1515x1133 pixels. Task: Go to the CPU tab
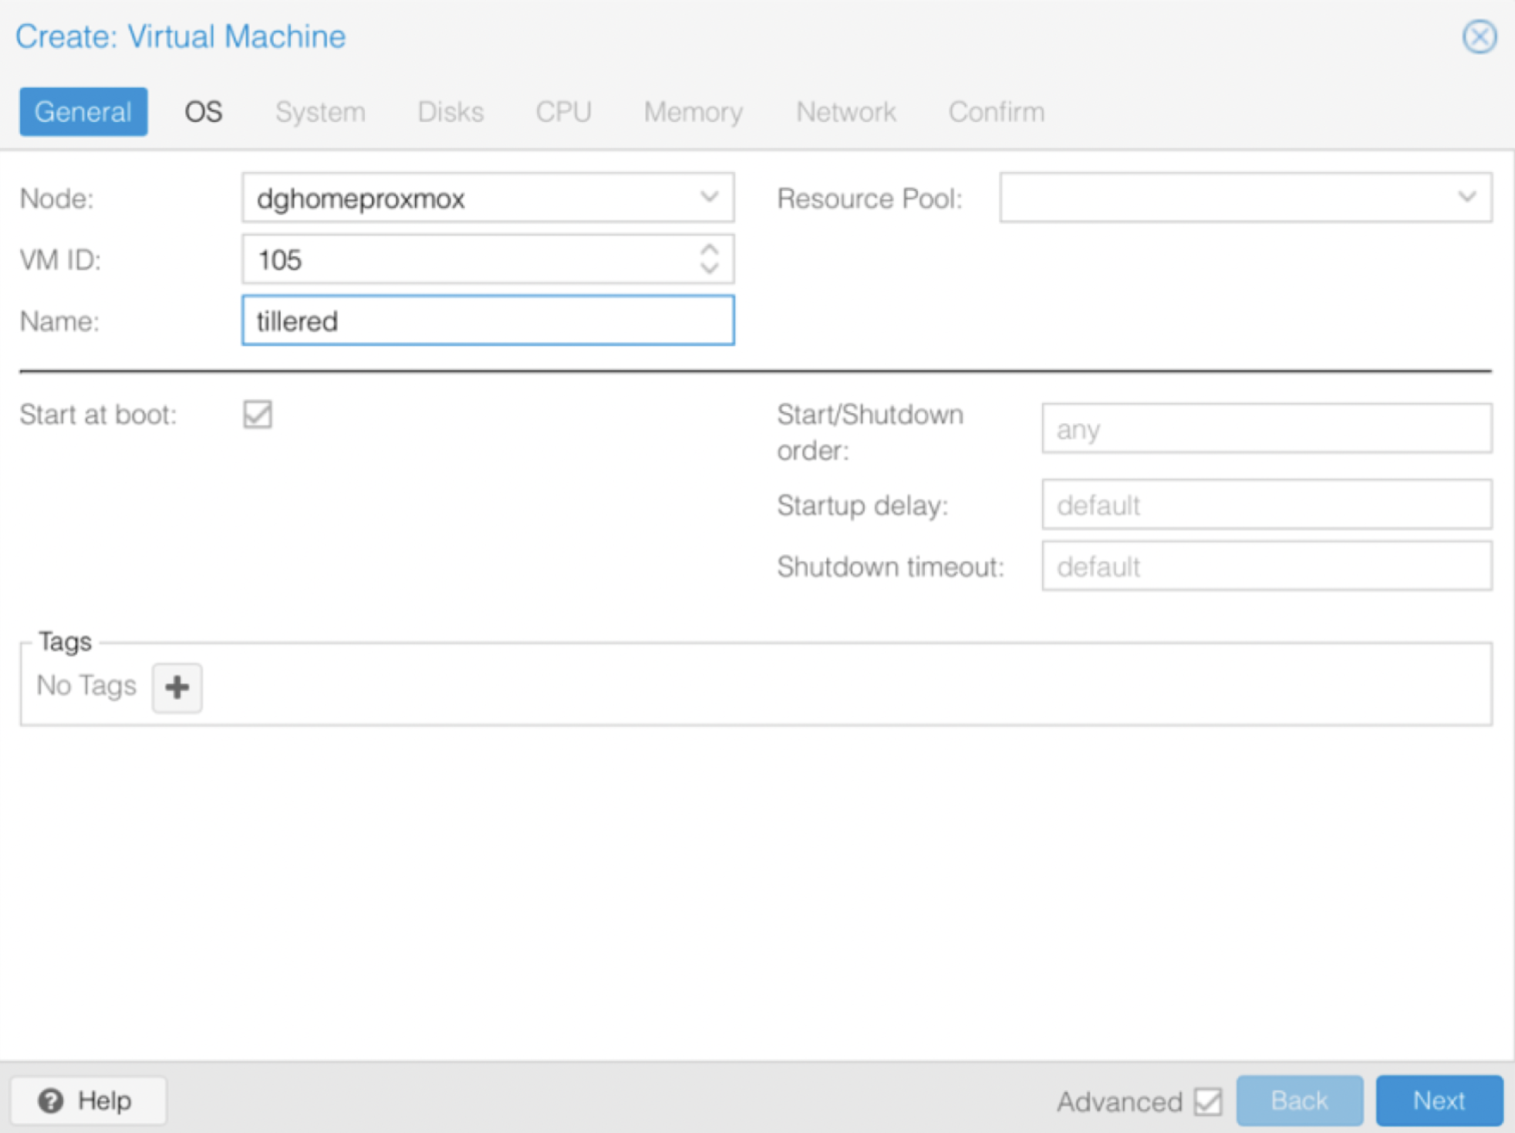(562, 111)
